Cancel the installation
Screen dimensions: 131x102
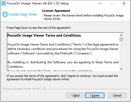click(117, 95)
